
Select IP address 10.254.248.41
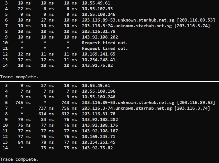coord(99,60)
